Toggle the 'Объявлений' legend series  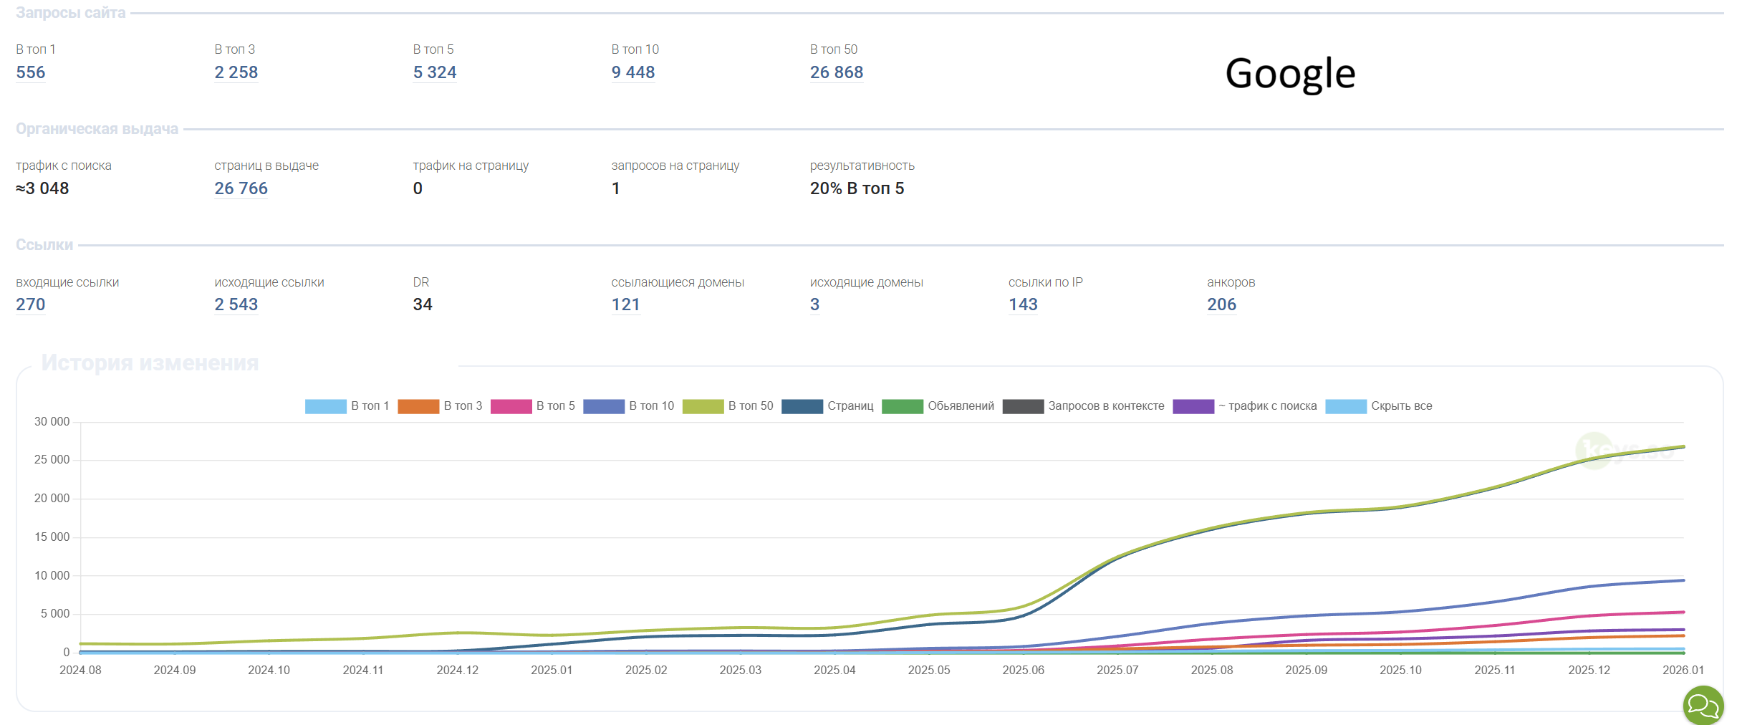tap(938, 406)
